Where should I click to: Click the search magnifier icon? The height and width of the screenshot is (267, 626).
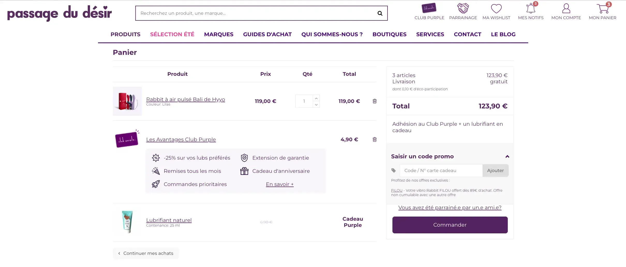click(380, 13)
